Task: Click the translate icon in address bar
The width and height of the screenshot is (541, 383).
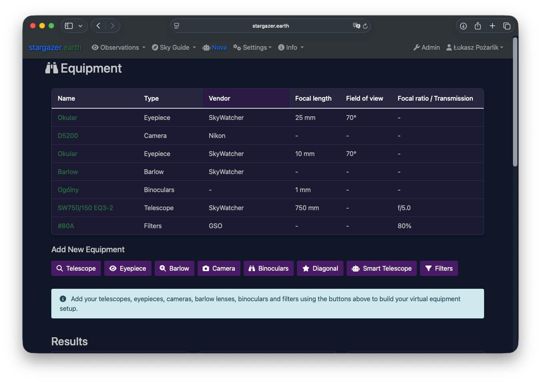Action: click(356, 26)
